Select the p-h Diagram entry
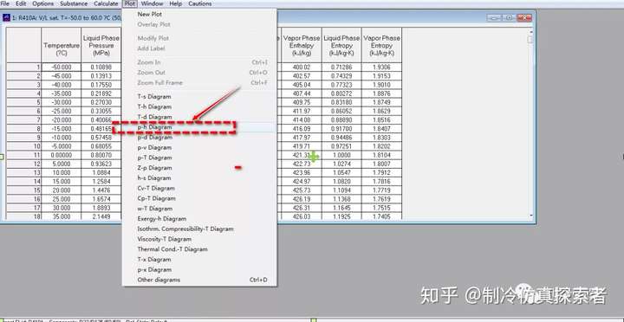Image resolution: width=624 pixels, height=322 pixels. click(x=199, y=127)
